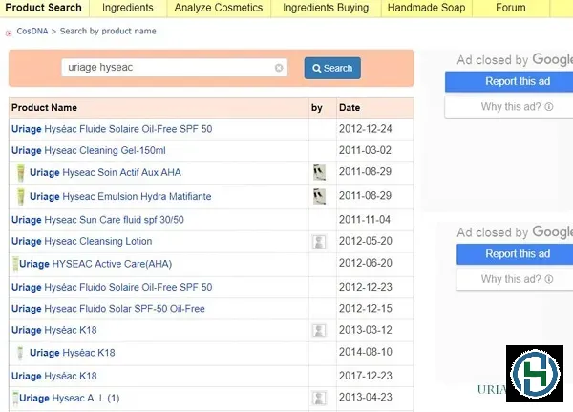Open Uriage Hyseac Cleaning Gel-150ml

[89, 150]
